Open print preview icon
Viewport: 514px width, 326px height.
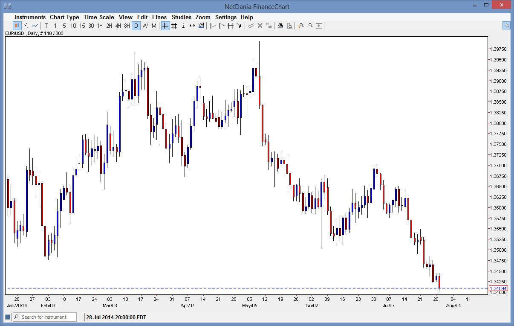(x=289, y=26)
